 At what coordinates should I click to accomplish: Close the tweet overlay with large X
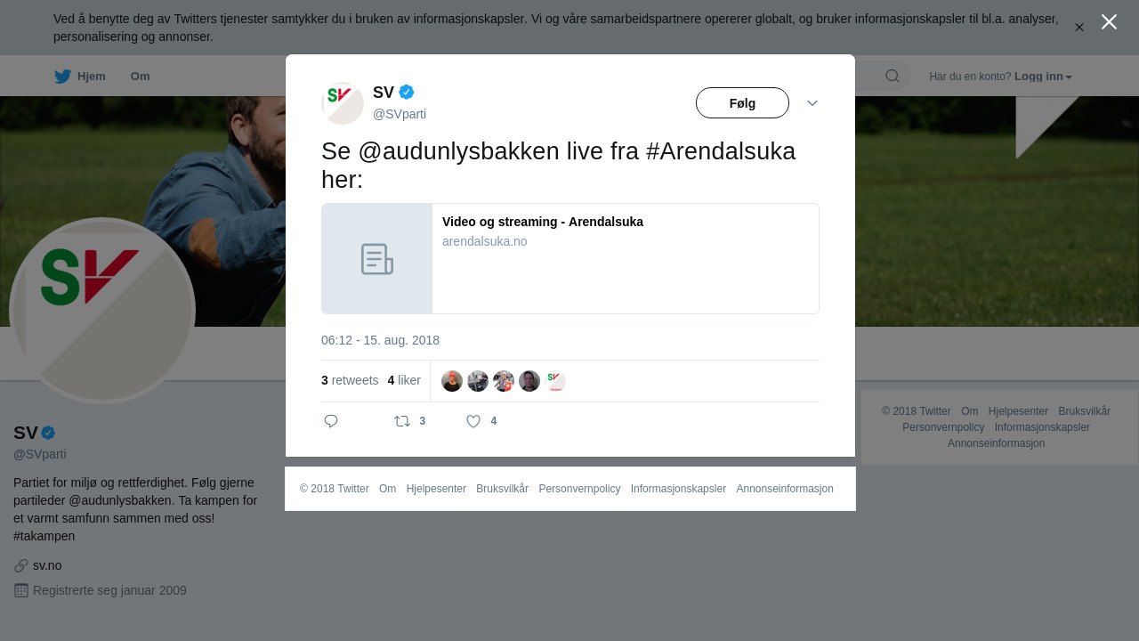tap(1109, 21)
